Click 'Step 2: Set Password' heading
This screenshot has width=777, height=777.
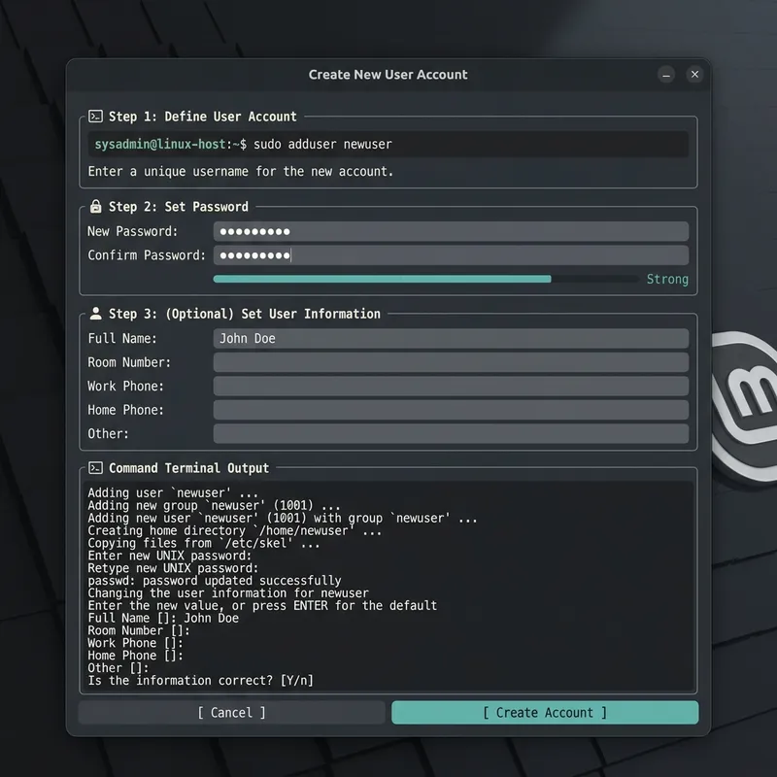[x=179, y=207]
